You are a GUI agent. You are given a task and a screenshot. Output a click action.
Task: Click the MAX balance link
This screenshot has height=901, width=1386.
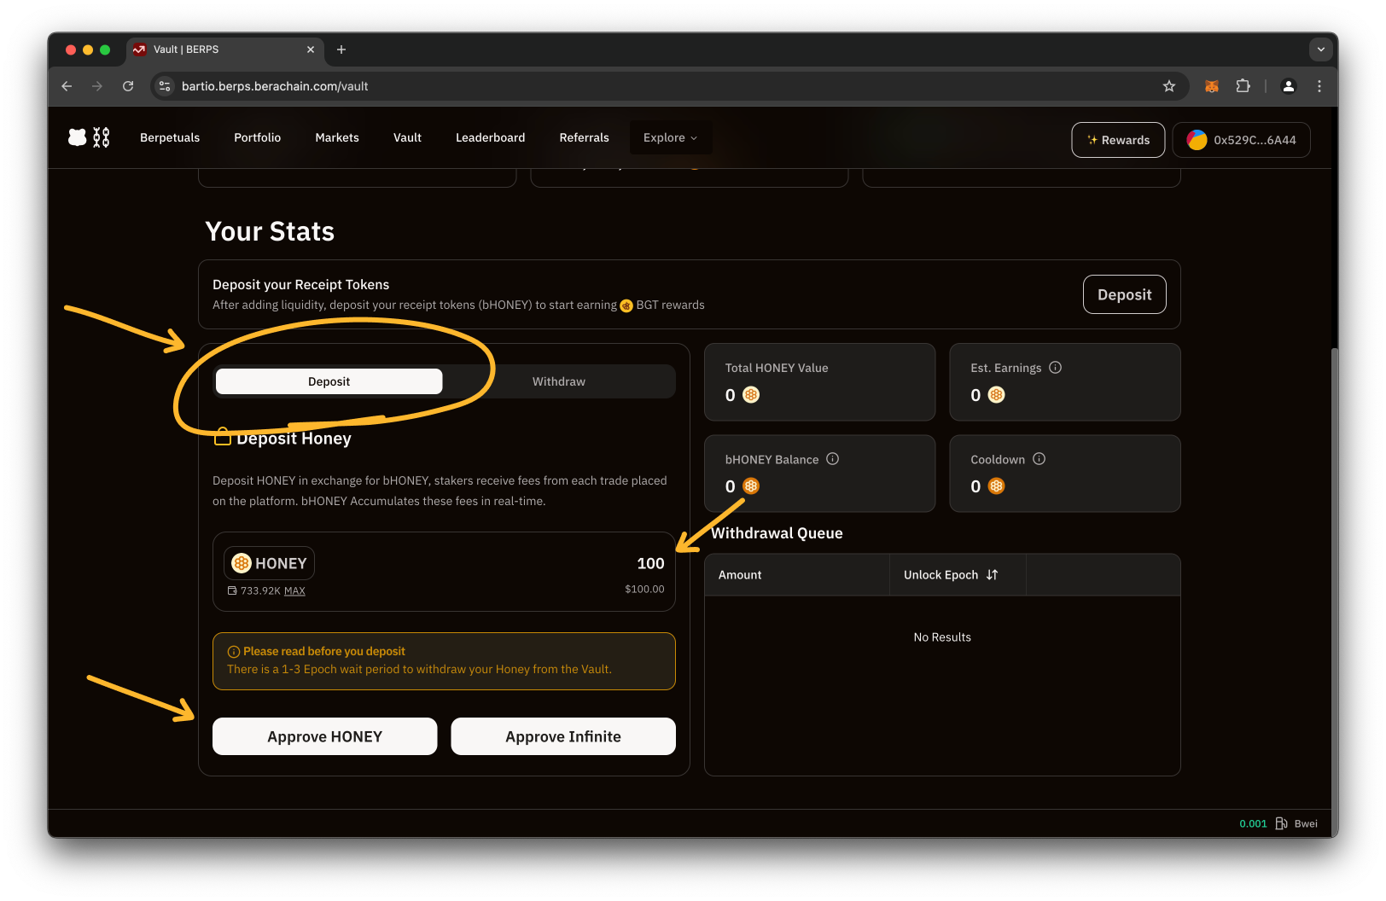(x=294, y=590)
